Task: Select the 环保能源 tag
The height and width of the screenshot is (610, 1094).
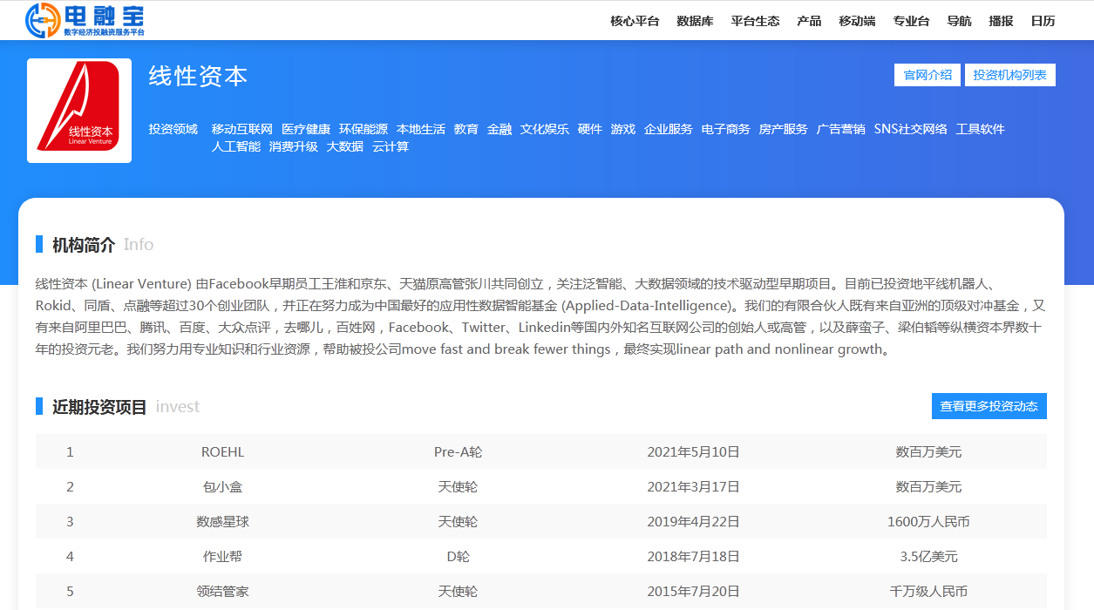Action: (364, 129)
